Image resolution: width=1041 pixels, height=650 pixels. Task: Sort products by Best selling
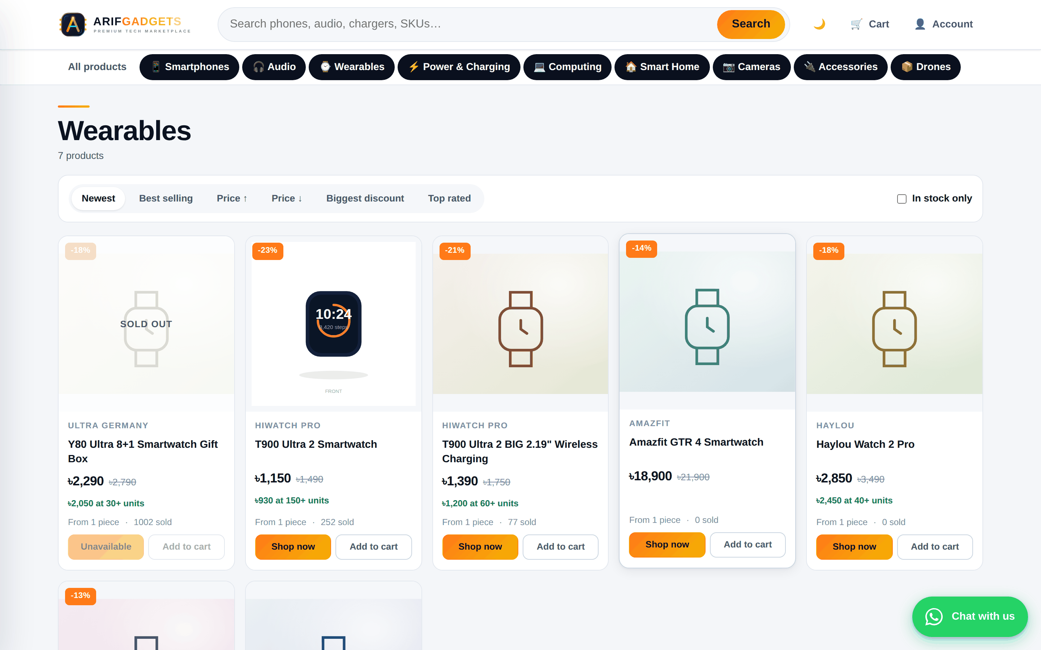click(166, 199)
